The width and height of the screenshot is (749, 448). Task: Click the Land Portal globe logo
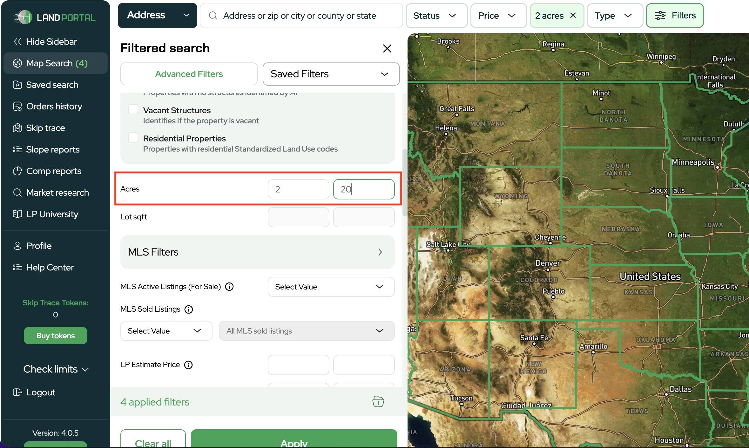23,17
